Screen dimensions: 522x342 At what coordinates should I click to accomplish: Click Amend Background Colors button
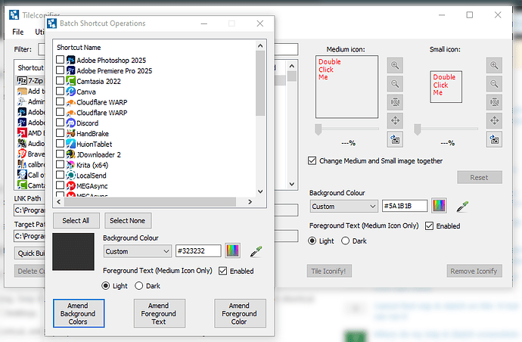(79, 313)
